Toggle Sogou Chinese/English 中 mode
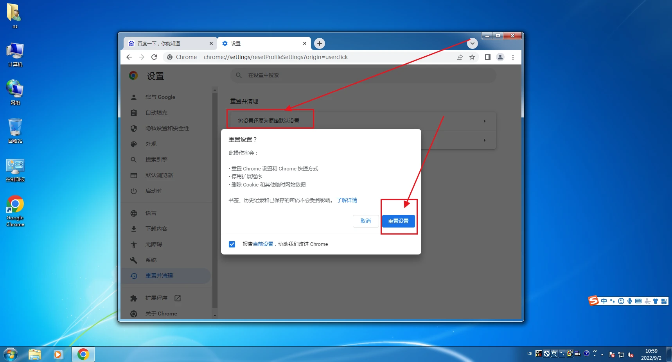Image resolution: width=672 pixels, height=362 pixels. coord(604,301)
